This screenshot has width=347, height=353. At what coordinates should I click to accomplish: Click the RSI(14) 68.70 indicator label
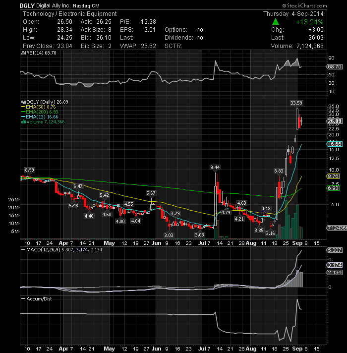coord(39,53)
